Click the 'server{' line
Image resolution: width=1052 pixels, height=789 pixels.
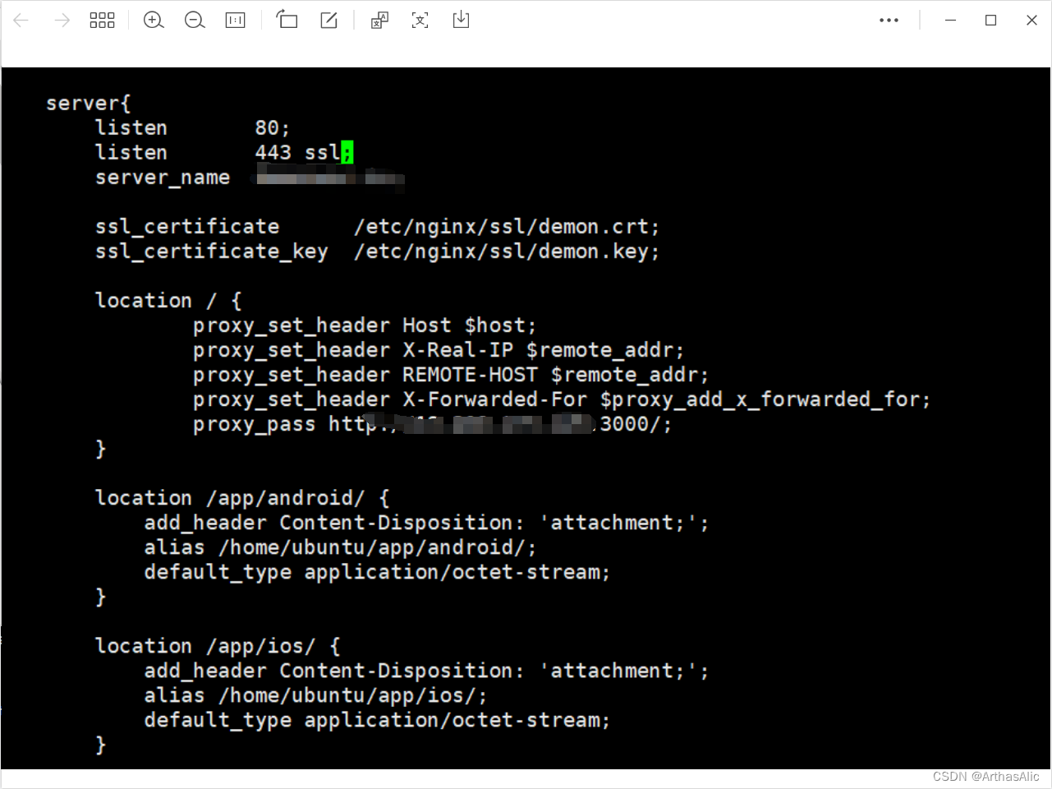click(89, 104)
